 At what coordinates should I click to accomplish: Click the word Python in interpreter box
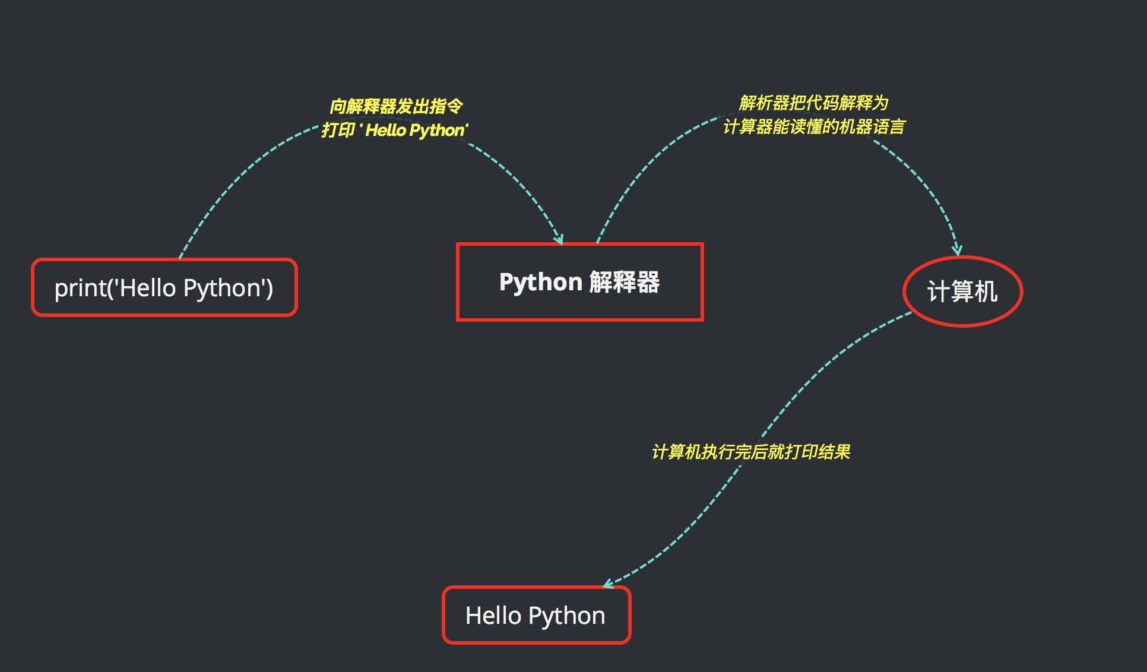(x=540, y=282)
